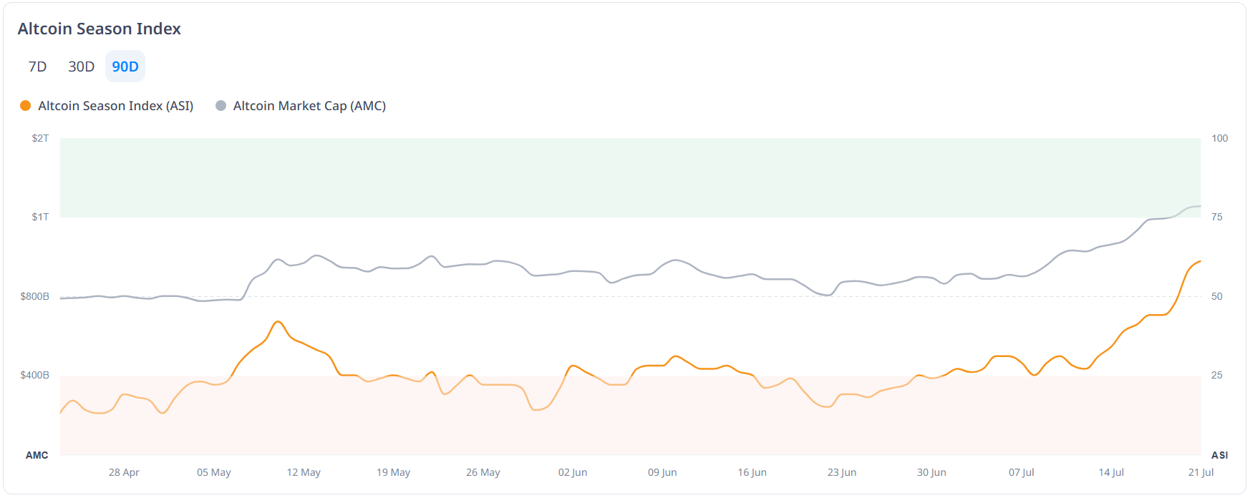1250x498 pixels.
Task: Click the 21 Jul date label
Action: tap(1201, 472)
